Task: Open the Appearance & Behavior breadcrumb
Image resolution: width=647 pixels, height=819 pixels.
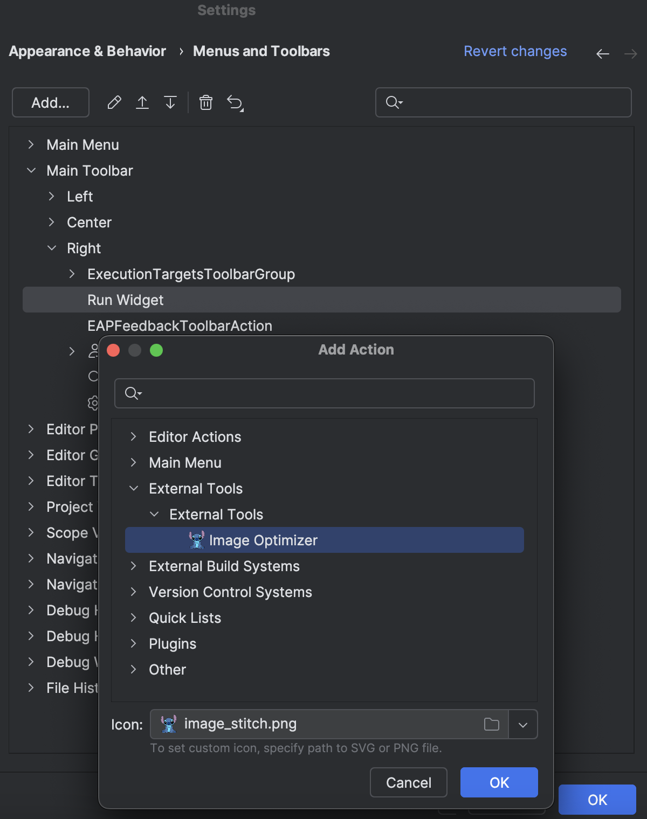Action: [x=87, y=51]
